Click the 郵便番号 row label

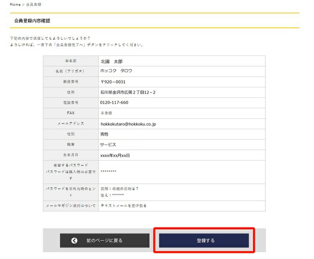point(71,82)
